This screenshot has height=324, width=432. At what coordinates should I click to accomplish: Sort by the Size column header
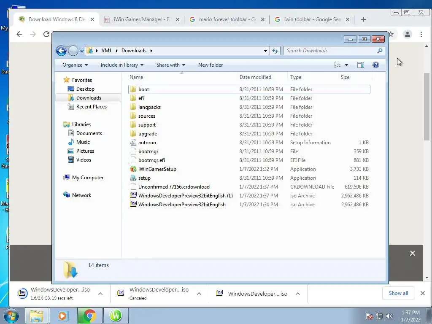tap(355, 77)
